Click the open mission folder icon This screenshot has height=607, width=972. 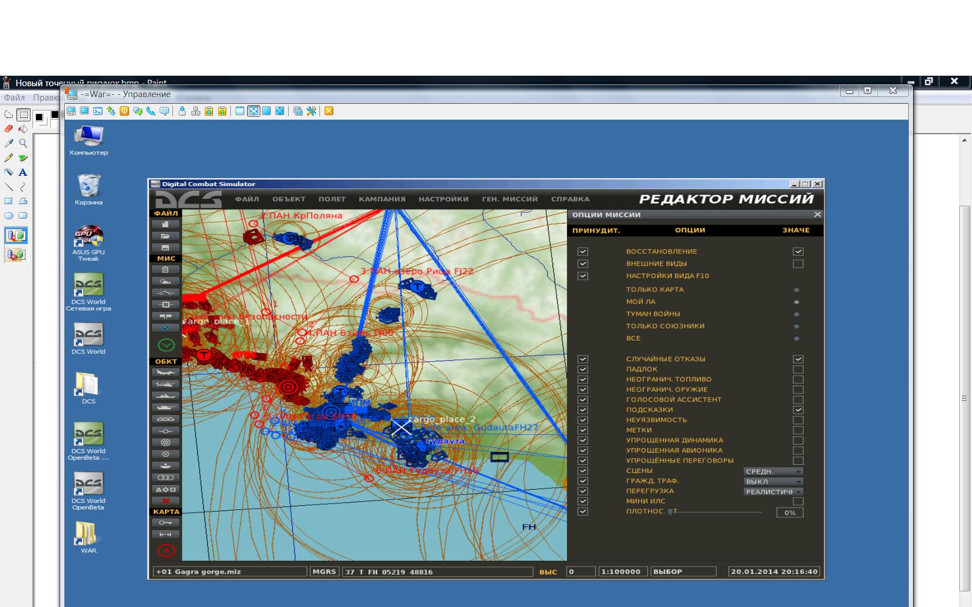tap(166, 236)
